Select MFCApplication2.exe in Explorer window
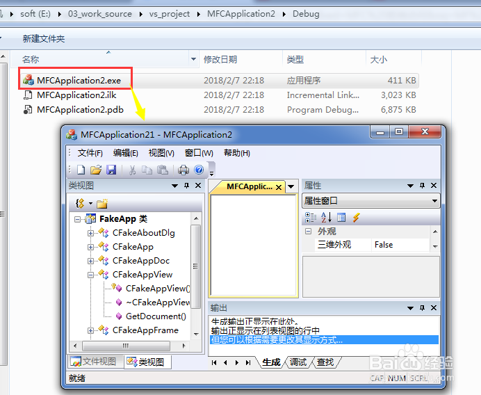The width and height of the screenshot is (481, 395). pos(79,81)
